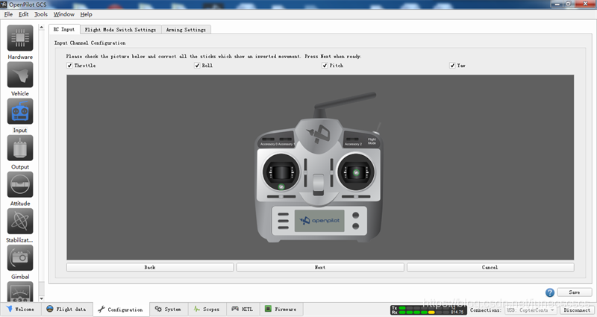
Task: Click the Accessory 2 label on transmitter
Action: [x=353, y=144]
